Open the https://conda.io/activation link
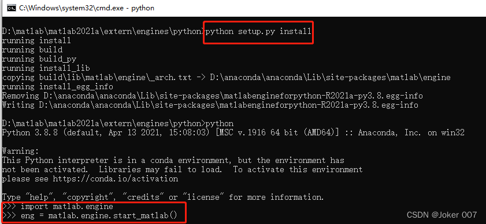This screenshot has height=224, width=486. 116,179
